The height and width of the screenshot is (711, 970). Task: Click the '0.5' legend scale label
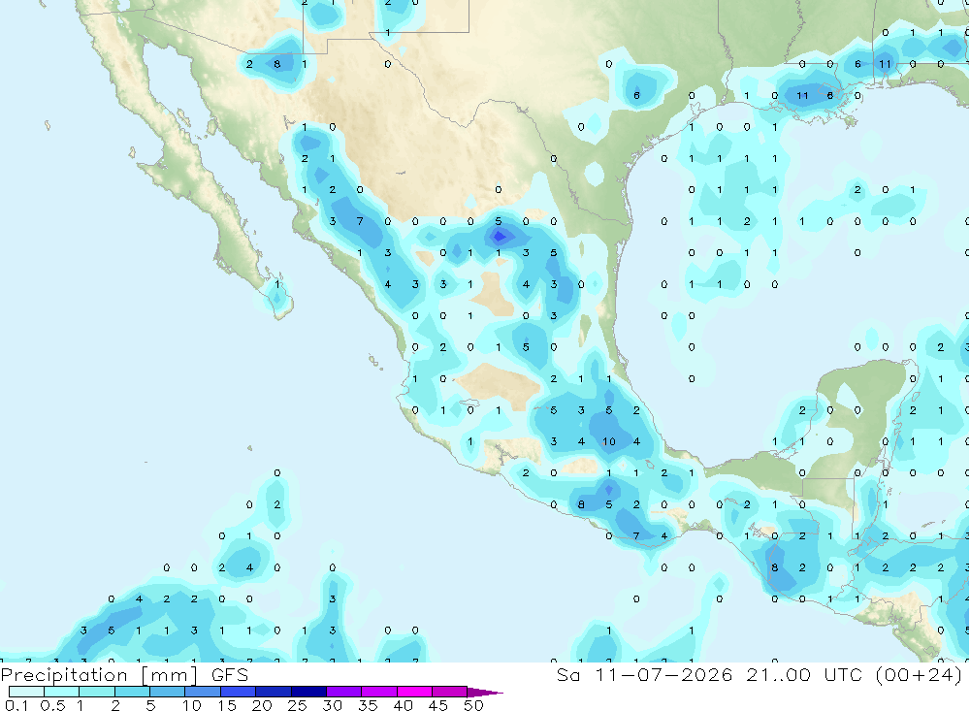point(52,705)
